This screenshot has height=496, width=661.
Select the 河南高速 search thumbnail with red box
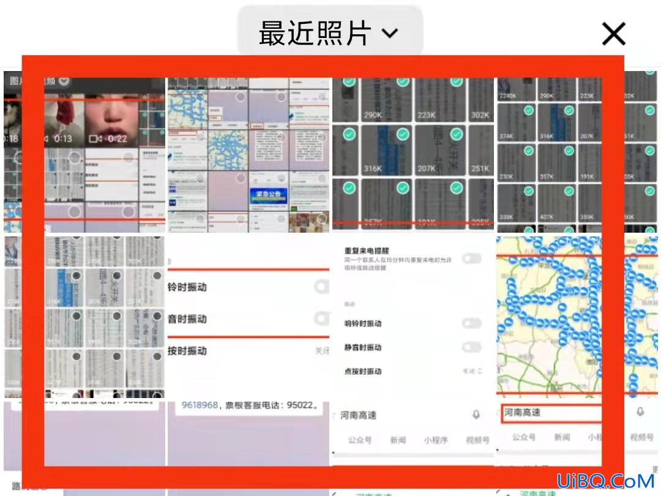[x=577, y=449]
